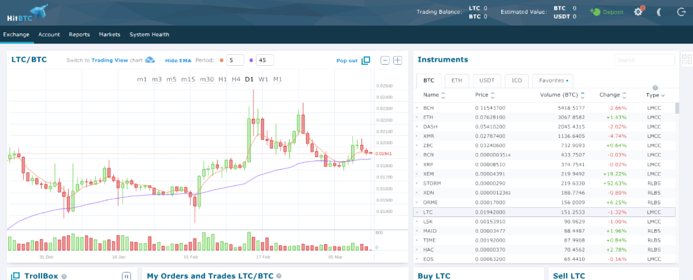Switch to the ICO instruments tab
Screen dimensions: 693x280
516,81
